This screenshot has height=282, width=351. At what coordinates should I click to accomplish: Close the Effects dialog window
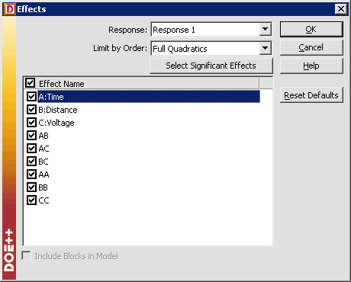coord(341,9)
